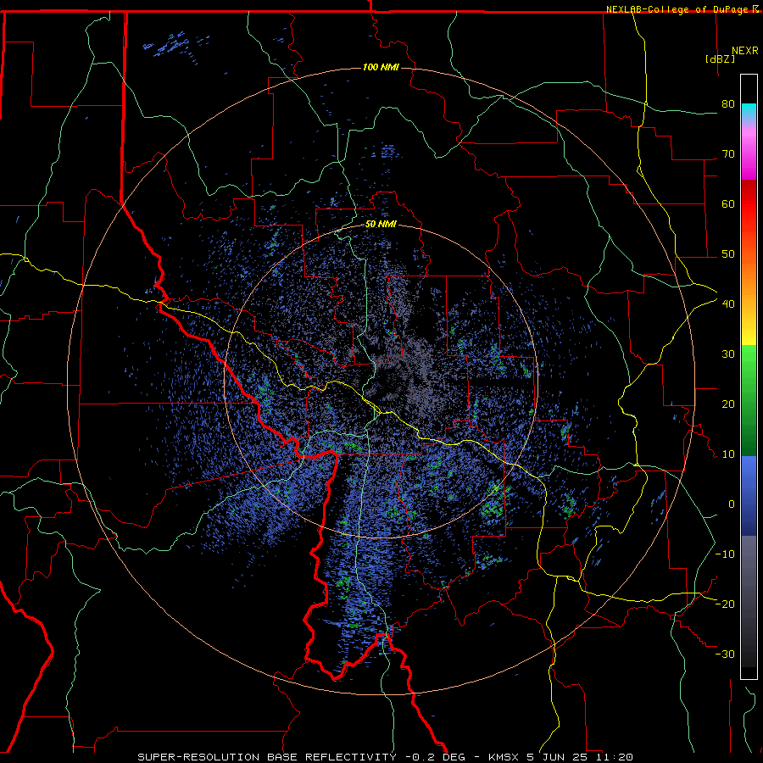Click the 100 NMI range ring label
This screenshot has width=763, height=763.
381,67
